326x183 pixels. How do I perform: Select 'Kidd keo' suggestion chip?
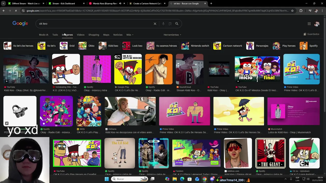point(109,46)
